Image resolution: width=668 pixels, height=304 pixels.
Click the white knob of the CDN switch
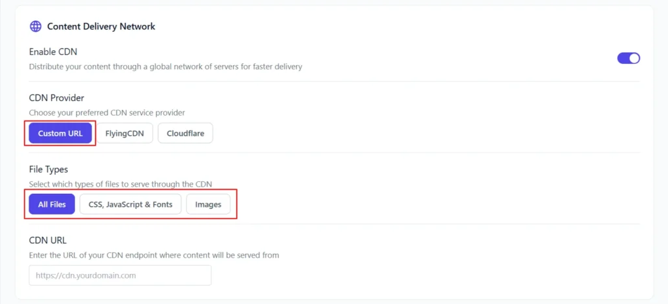633,58
